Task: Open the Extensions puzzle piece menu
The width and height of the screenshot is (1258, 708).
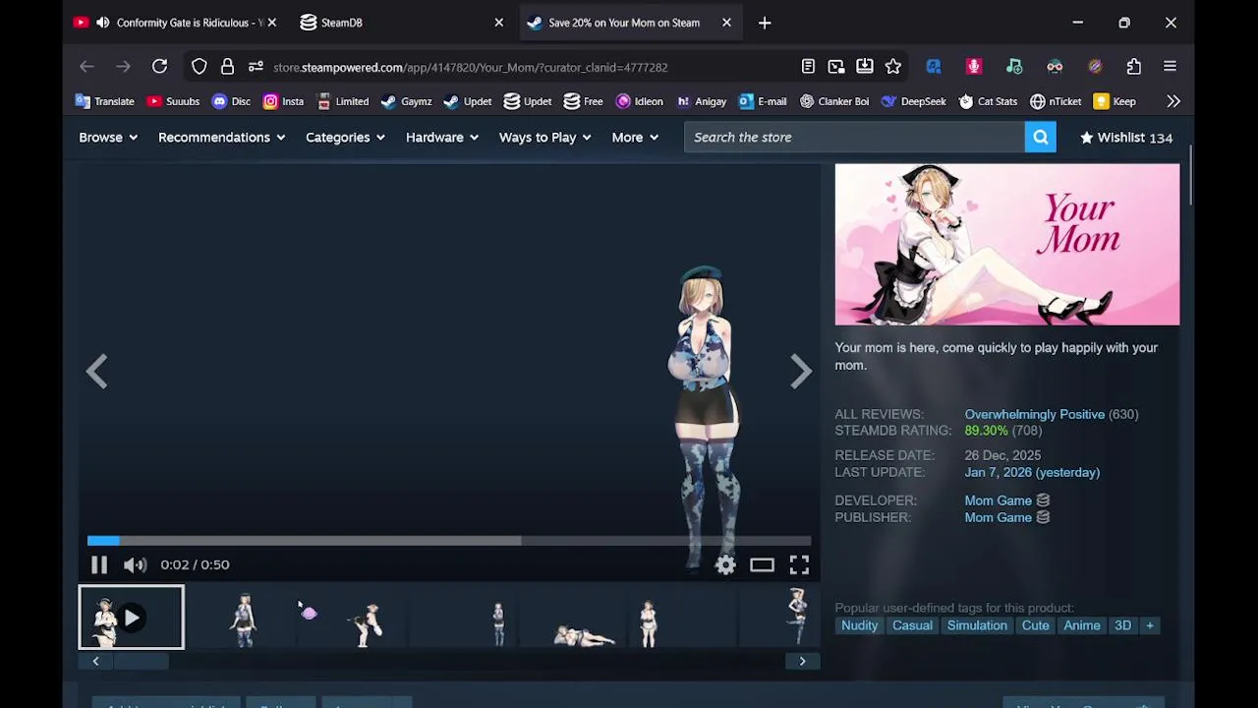Action: click(x=1134, y=67)
